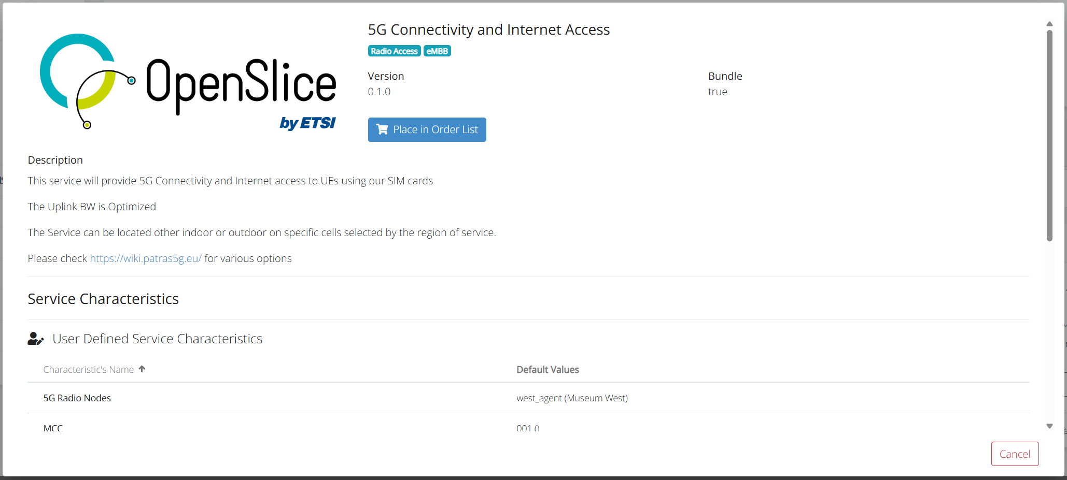The image size is (1067, 480).
Task: Select the 5G Radio Nodes row
Action: tap(77, 398)
